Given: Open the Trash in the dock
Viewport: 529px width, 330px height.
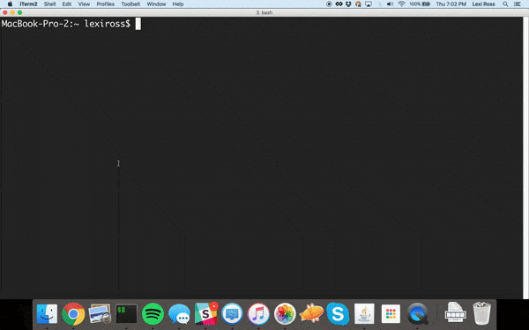Looking at the screenshot, I should point(481,313).
